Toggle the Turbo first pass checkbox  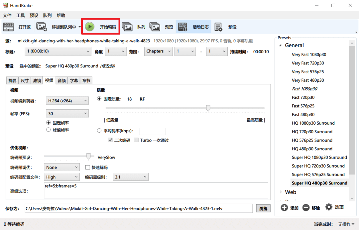[136, 140]
